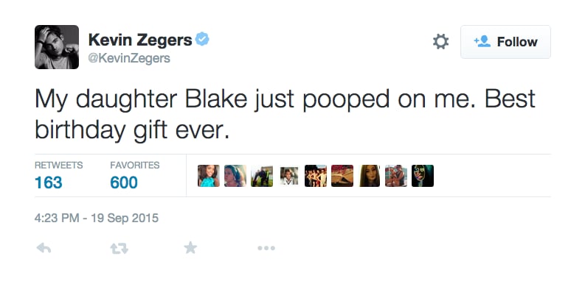Open the Kevin Zegers display name link
Screen dimensions: 585x284
(140, 40)
